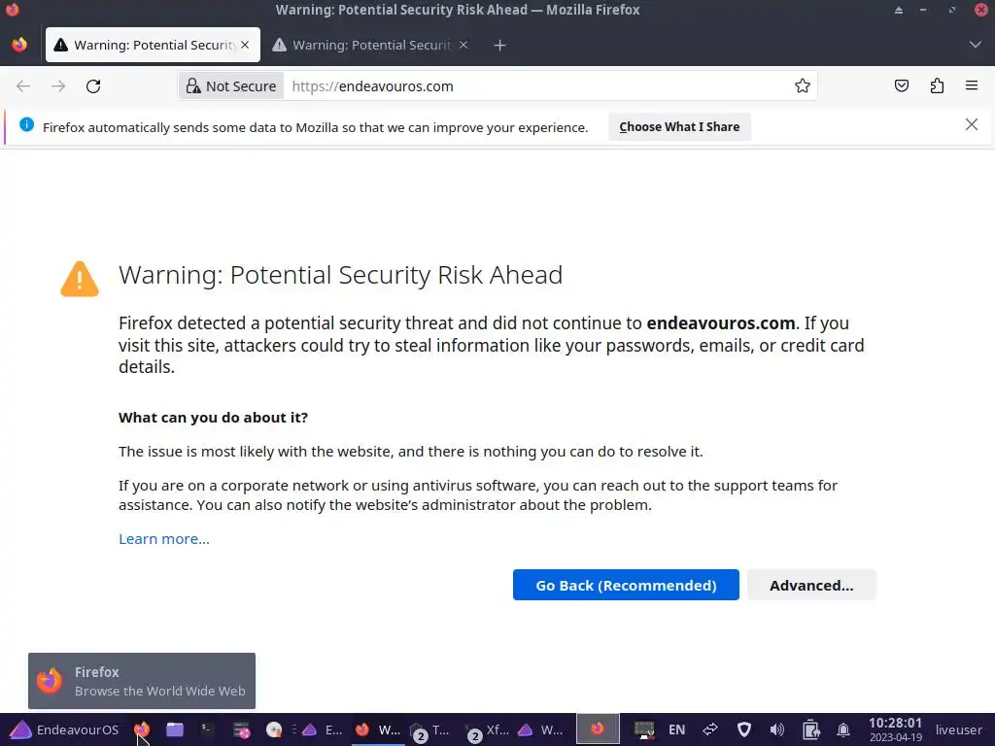Close the first Warning tab
Screen dimensions: 995x746
245,45
